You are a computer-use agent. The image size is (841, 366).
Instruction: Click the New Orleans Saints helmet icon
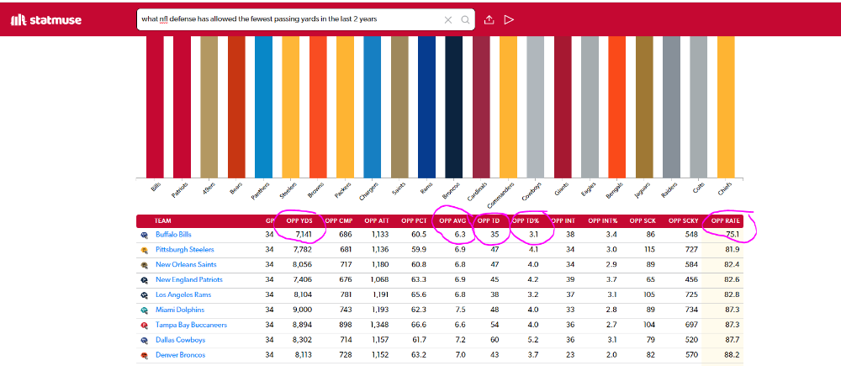tap(145, 265)
